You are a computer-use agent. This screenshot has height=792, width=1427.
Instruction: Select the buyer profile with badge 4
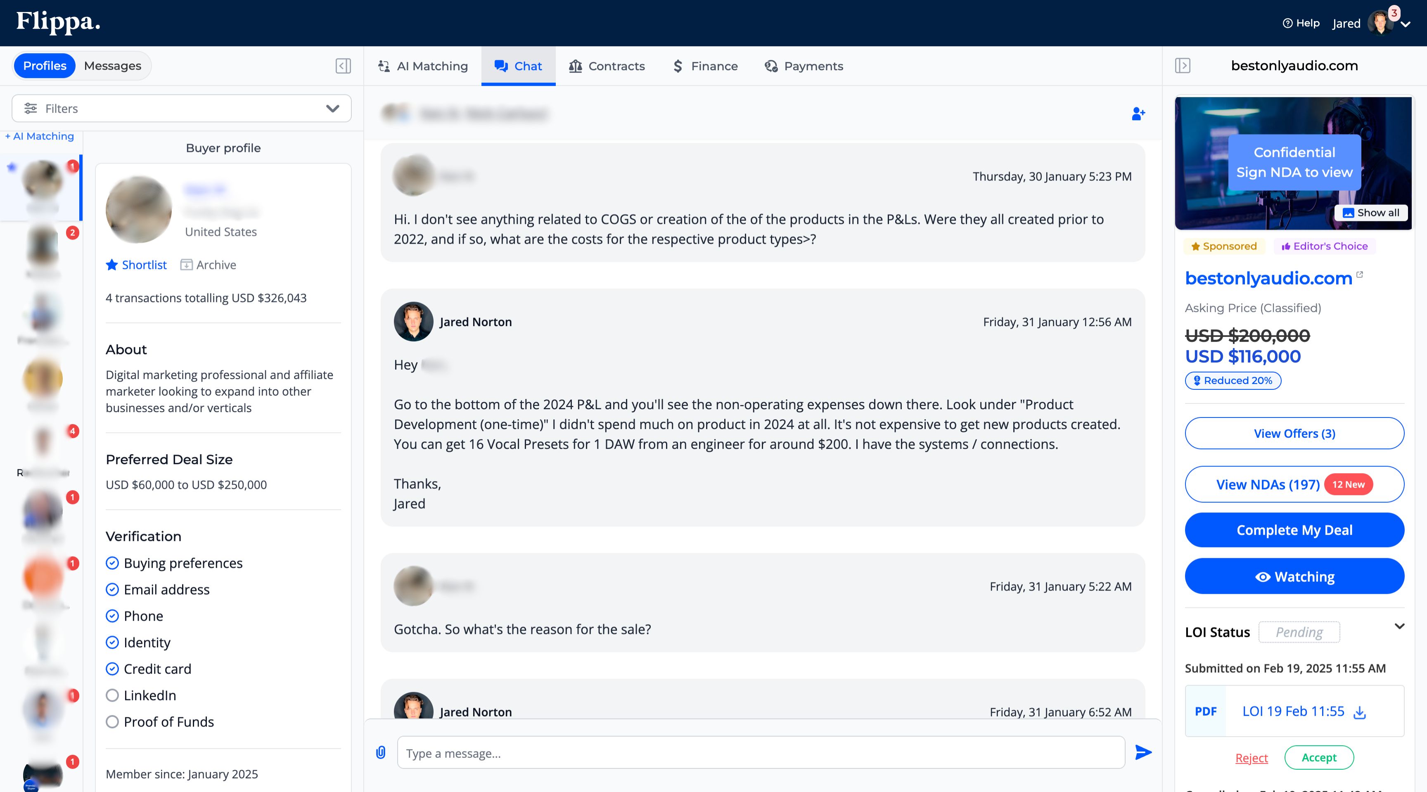(43, 443)
